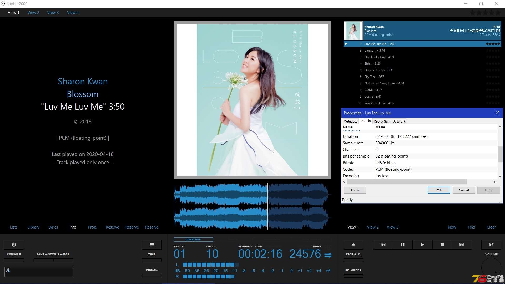Select track One Lucky Guy
Viewport: 505px width, 284px height.
[x=422, y=57]
